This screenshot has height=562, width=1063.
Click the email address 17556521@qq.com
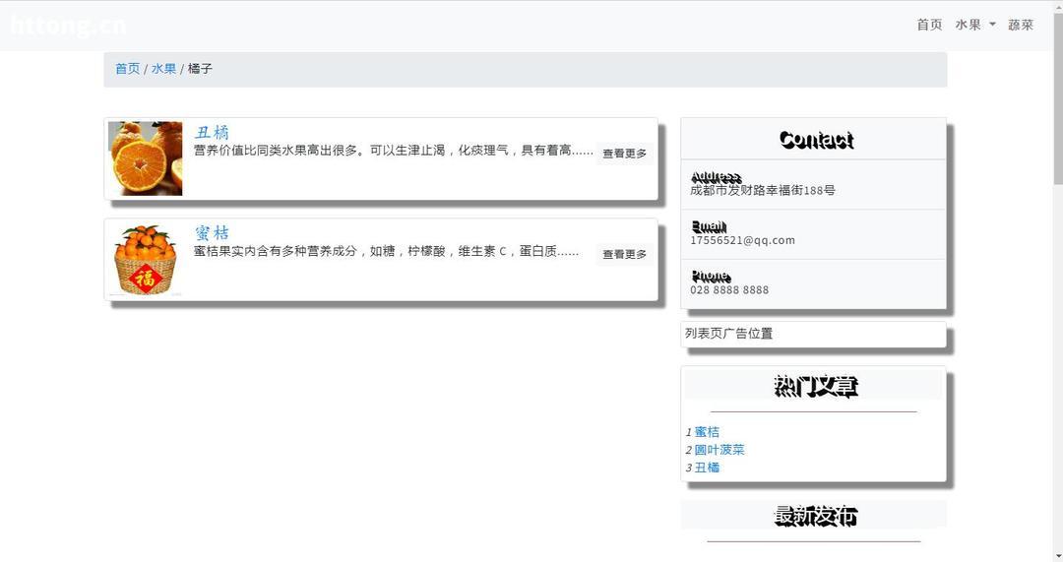[742, 240]
